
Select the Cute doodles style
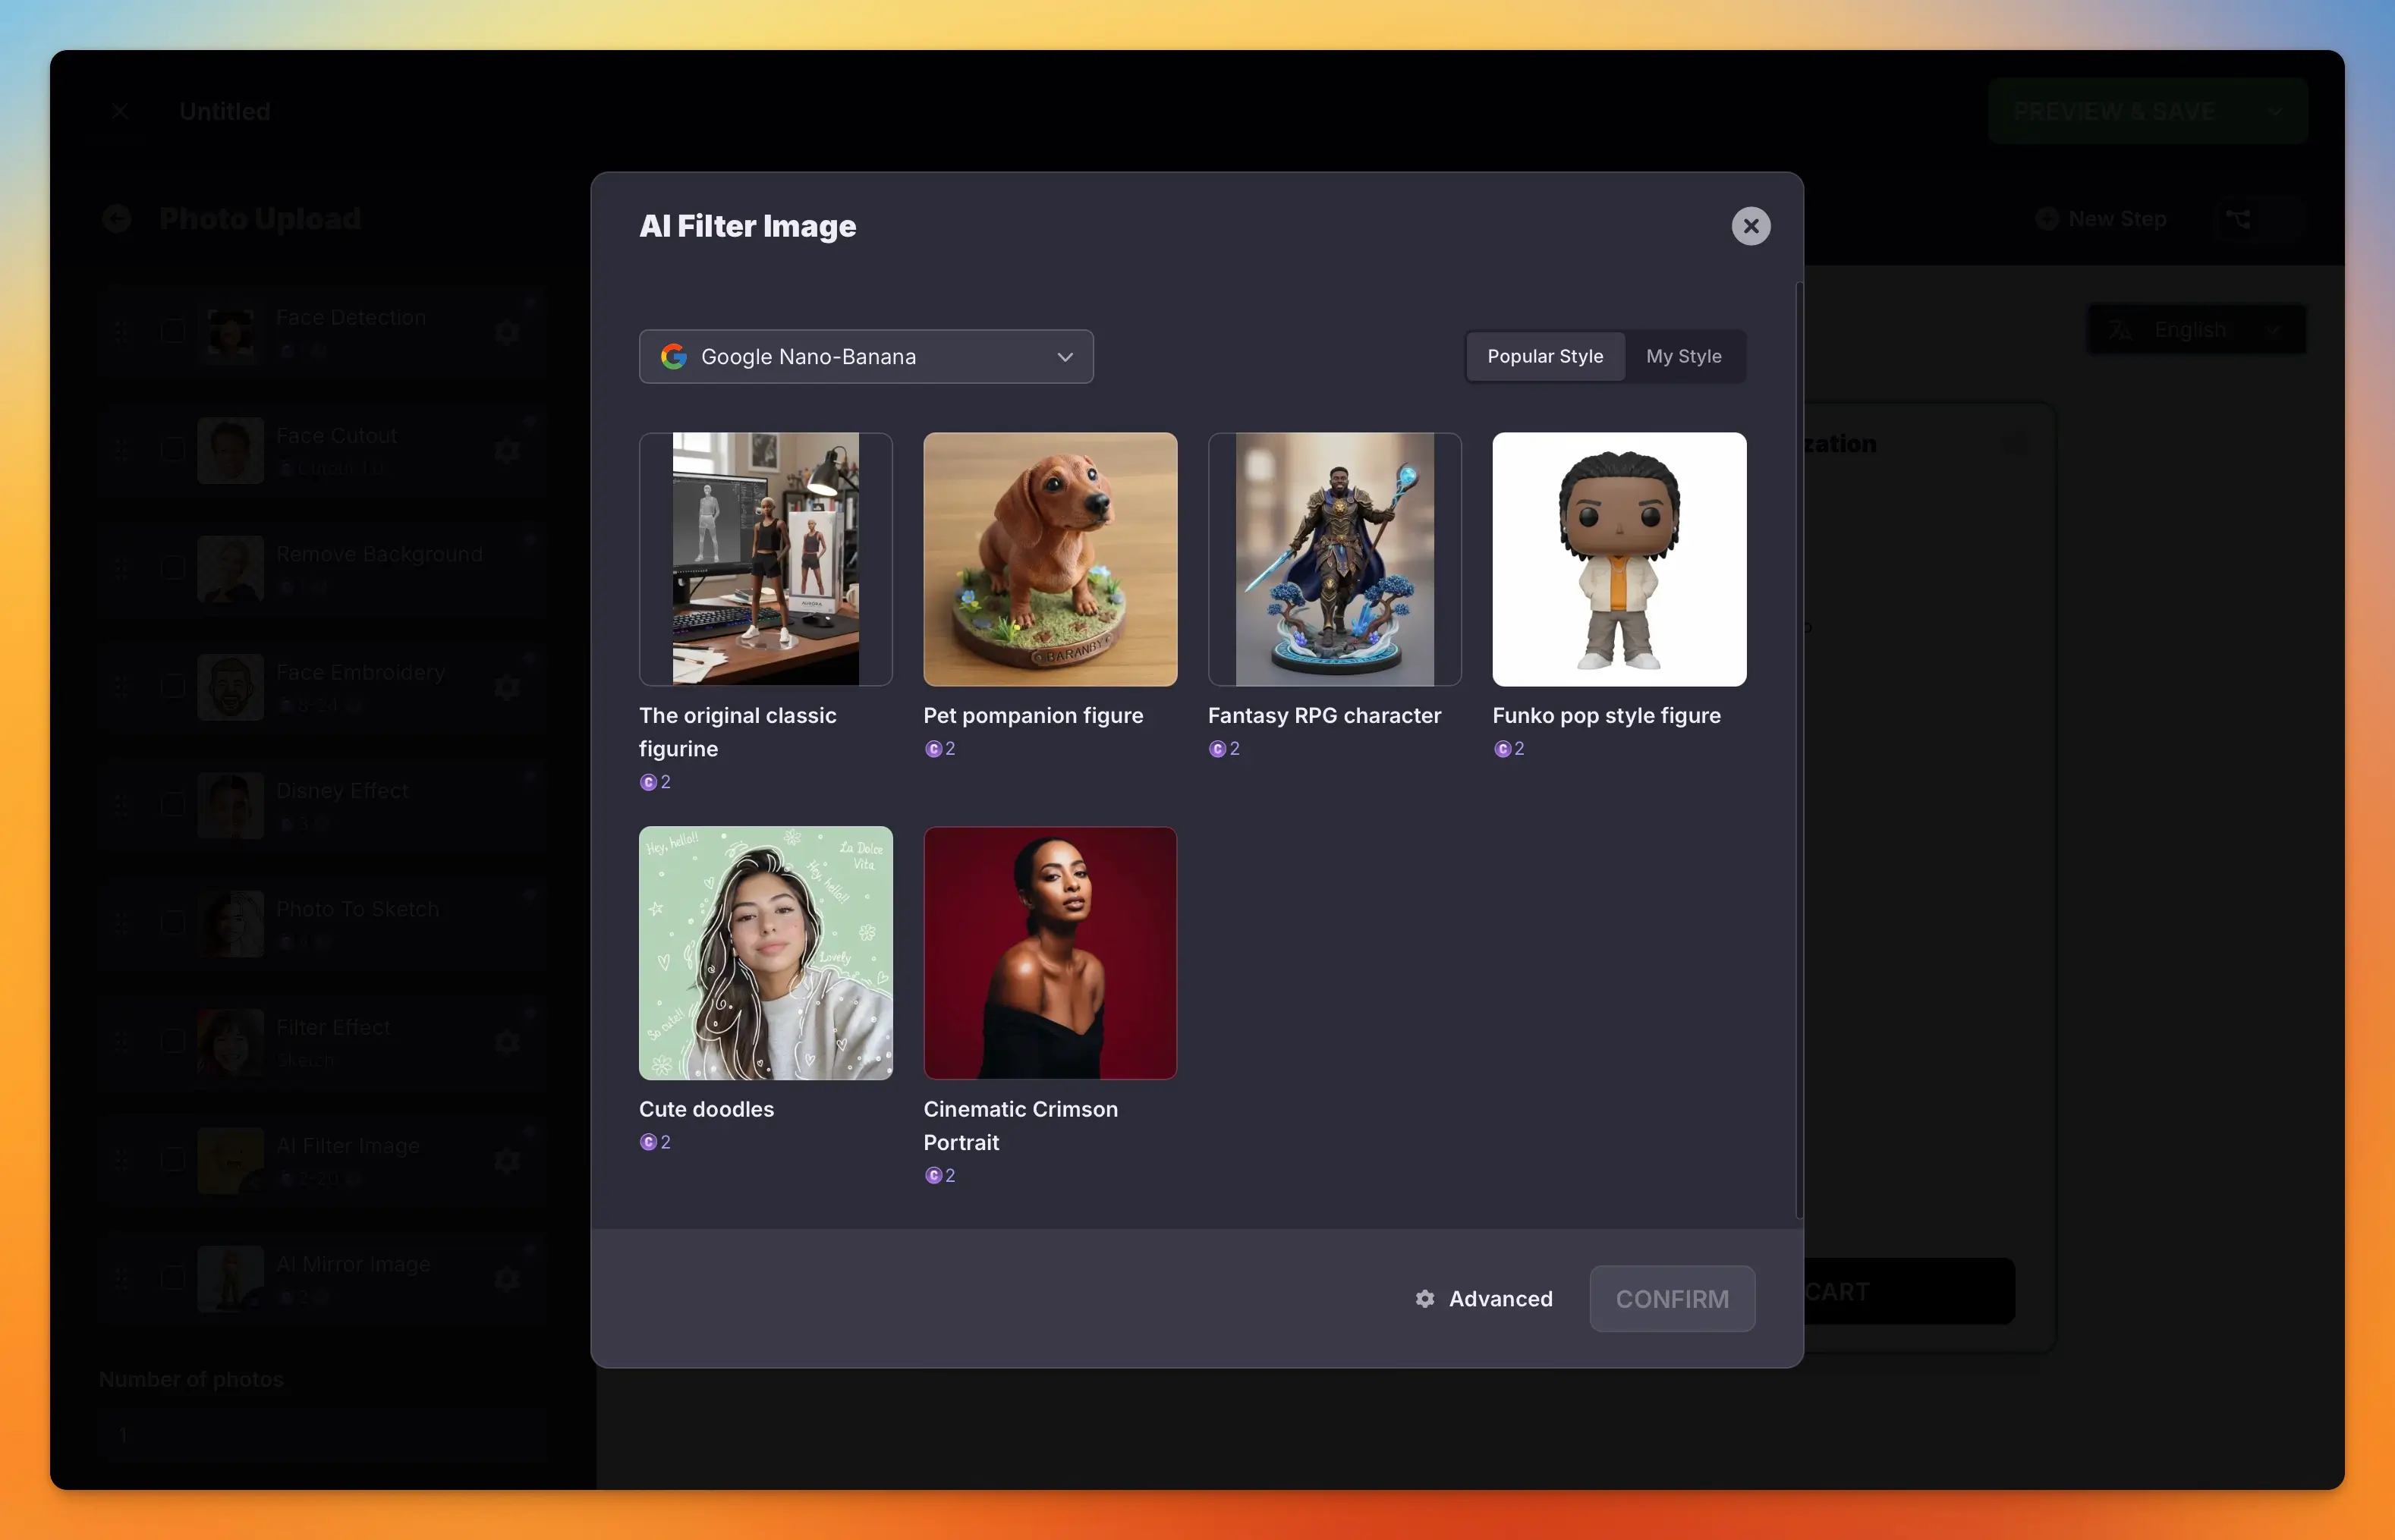click(765, 952)
